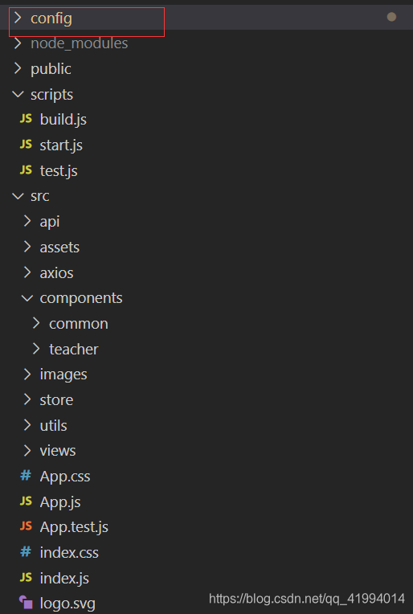
Task: Click the JS icon beside test.js
Action: 26,170
